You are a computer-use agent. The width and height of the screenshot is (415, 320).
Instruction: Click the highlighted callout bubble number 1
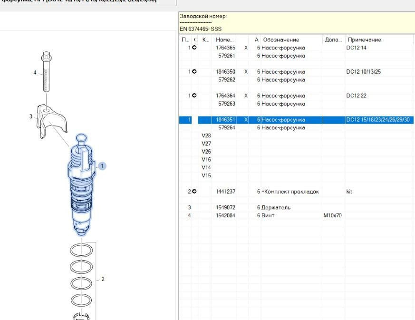tap(102, 166)
